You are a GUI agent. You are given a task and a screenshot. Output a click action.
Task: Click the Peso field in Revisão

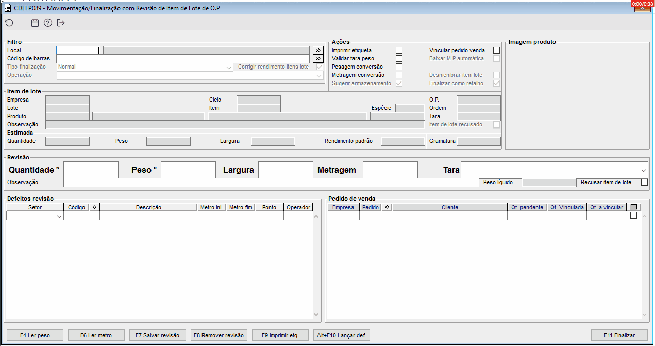tap(188, 170)
